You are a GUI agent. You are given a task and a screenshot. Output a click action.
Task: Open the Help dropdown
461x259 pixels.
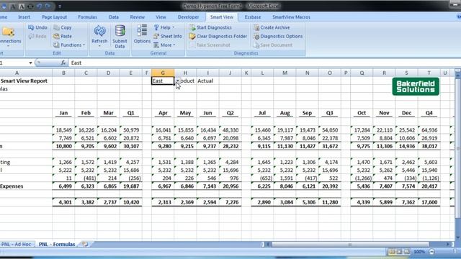[x=164, y=27]
